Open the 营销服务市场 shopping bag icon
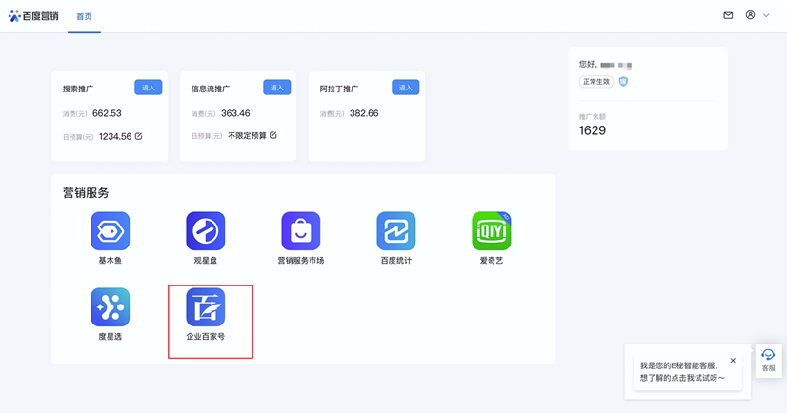 pyautogui.click(x=301, y=231)
